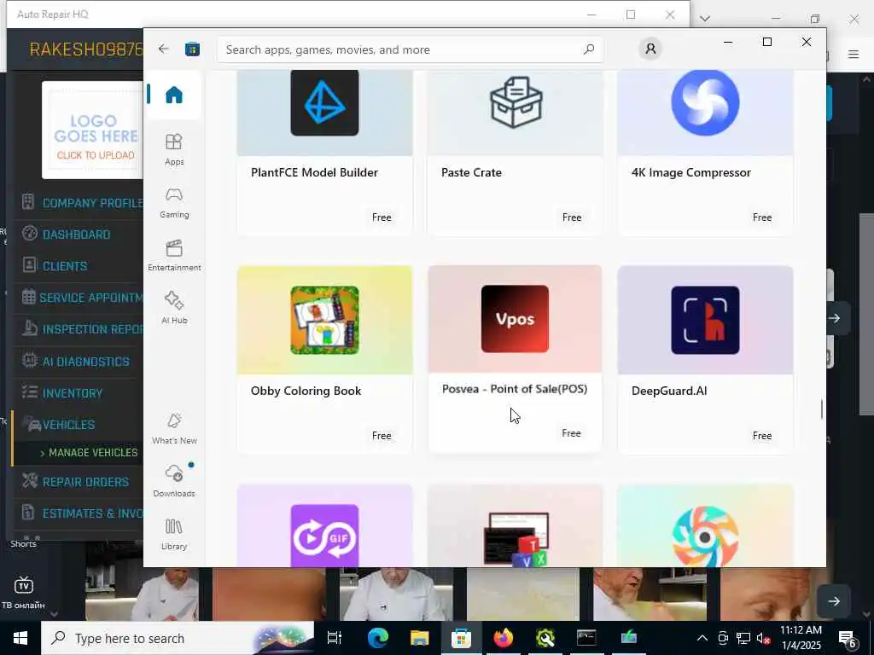Click the Microsoft Store logo icon
This screenshot has height=655, width=874.
click(x=192, y=49)
